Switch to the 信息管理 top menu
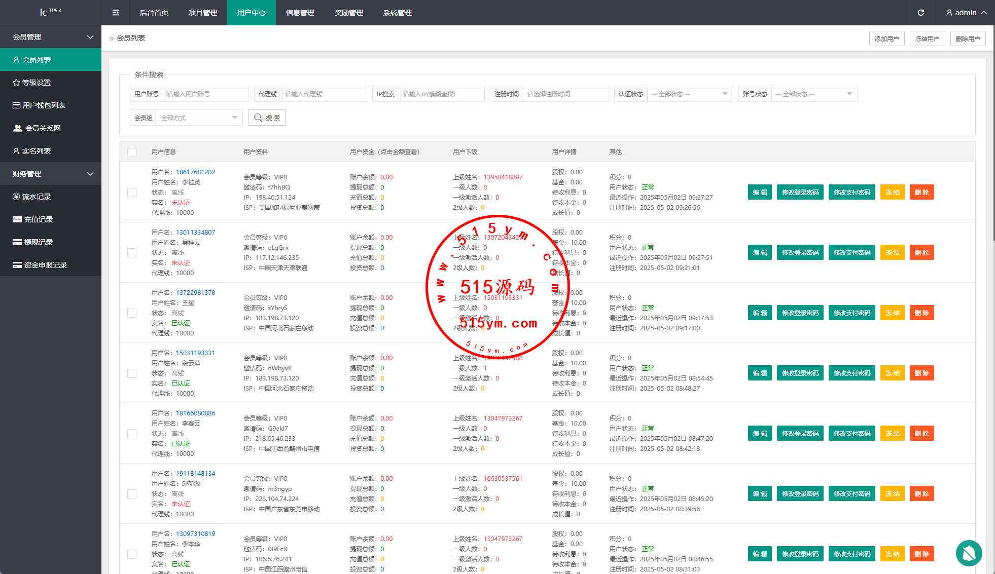Image resolution: width=995 pixels, height=574 pixels. point(300,13)
